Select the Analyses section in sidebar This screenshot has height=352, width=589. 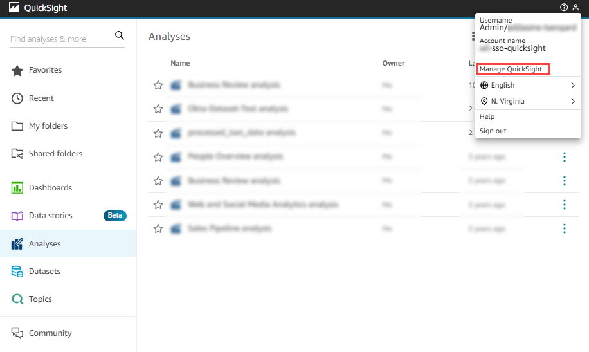pos(68,244)
